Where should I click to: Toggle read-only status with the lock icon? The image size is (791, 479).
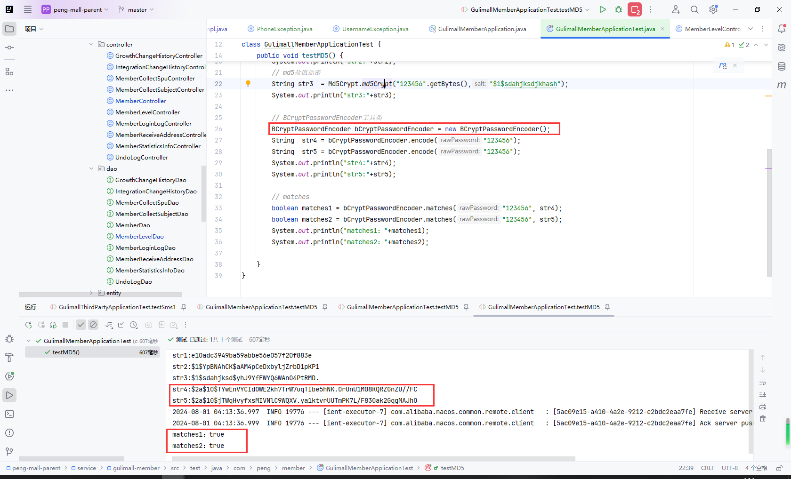coord(779,468)
